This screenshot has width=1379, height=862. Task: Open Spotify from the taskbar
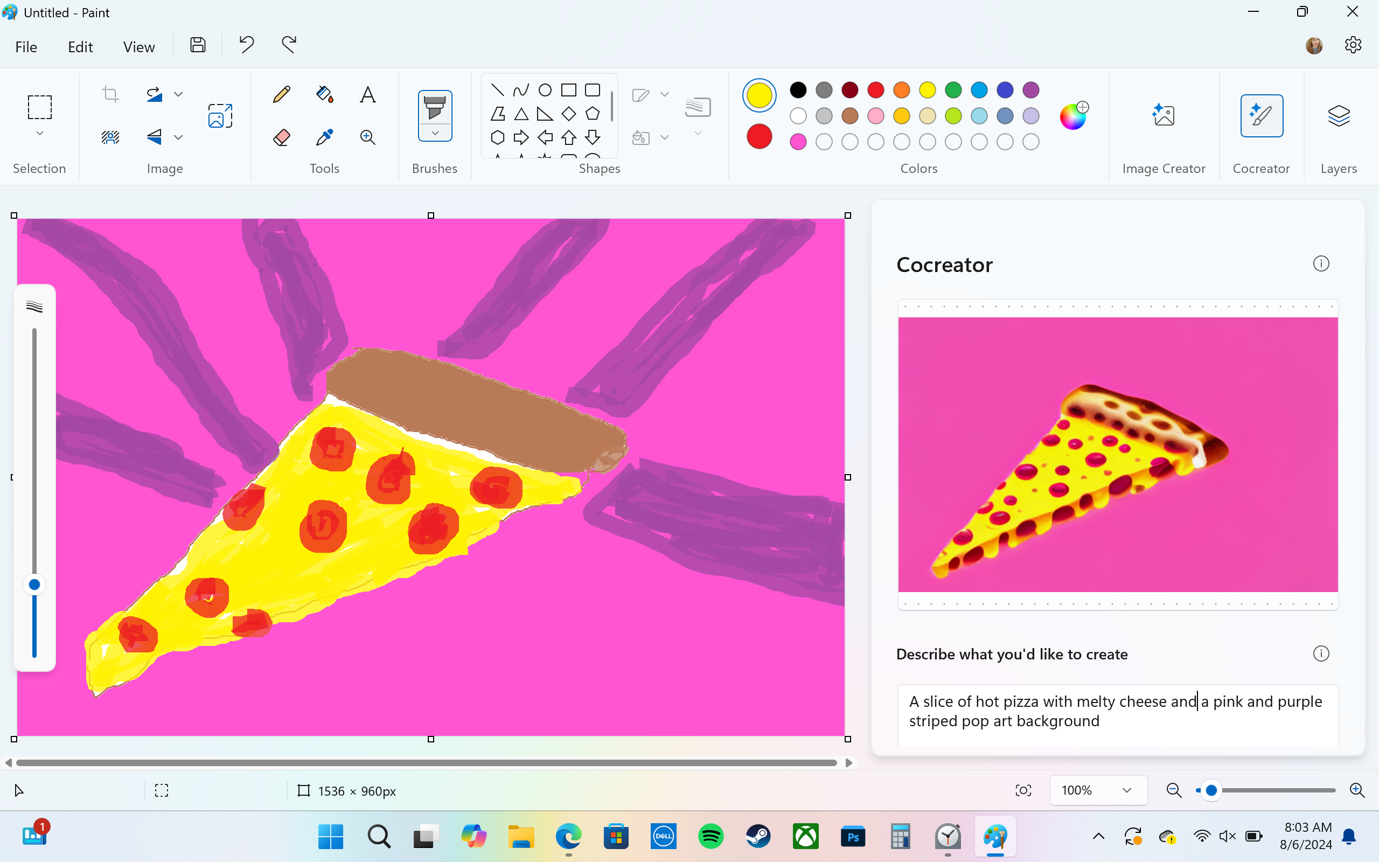[711, 835]
